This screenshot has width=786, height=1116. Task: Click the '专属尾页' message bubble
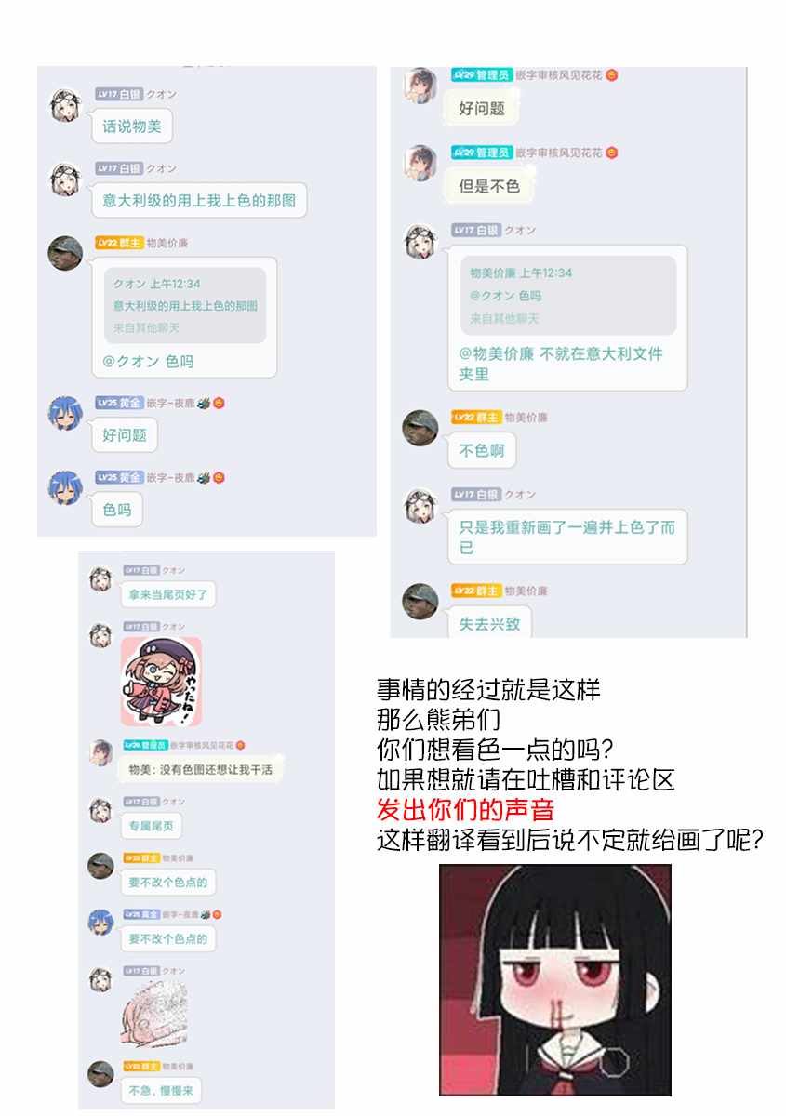[x=152, y=826]
